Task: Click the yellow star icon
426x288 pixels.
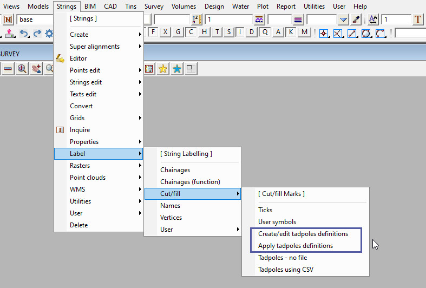Action: point(162,69)
